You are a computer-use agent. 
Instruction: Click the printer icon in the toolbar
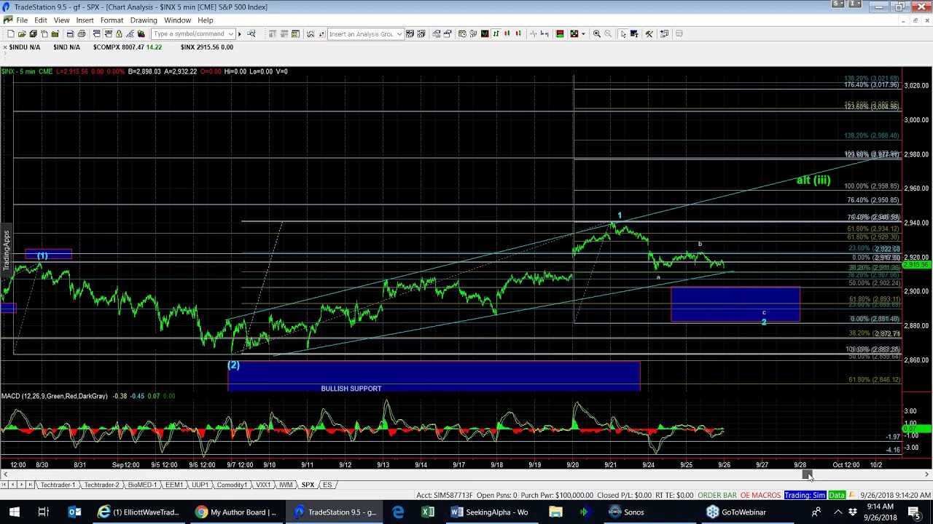82,33
